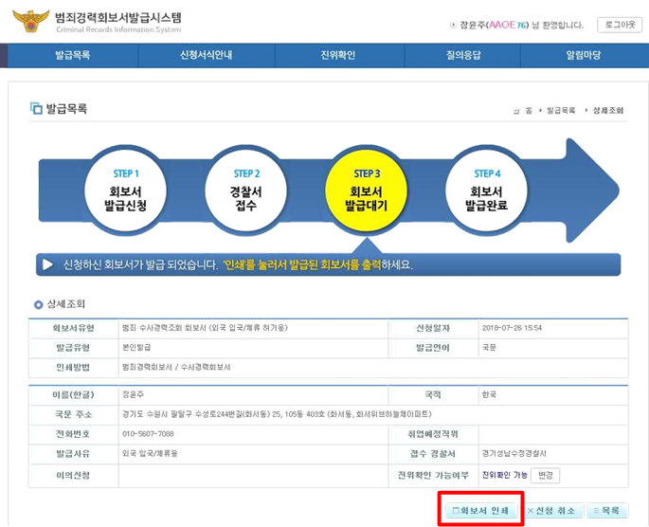Click the home icon in breadcrumb

pos(516,111)
